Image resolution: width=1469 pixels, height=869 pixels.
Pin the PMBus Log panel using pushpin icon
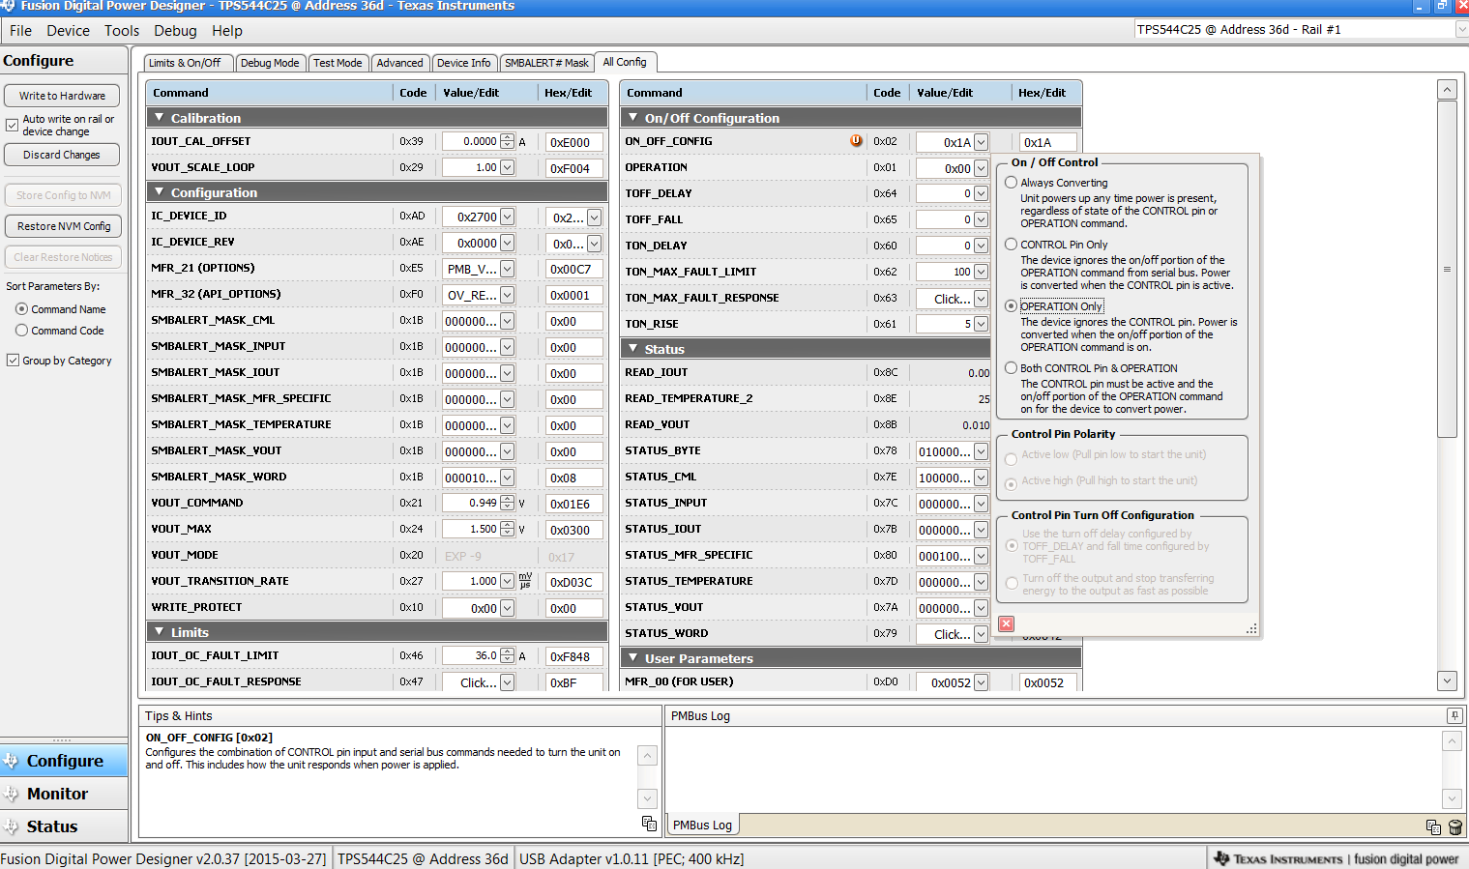tap(1454, 715)
